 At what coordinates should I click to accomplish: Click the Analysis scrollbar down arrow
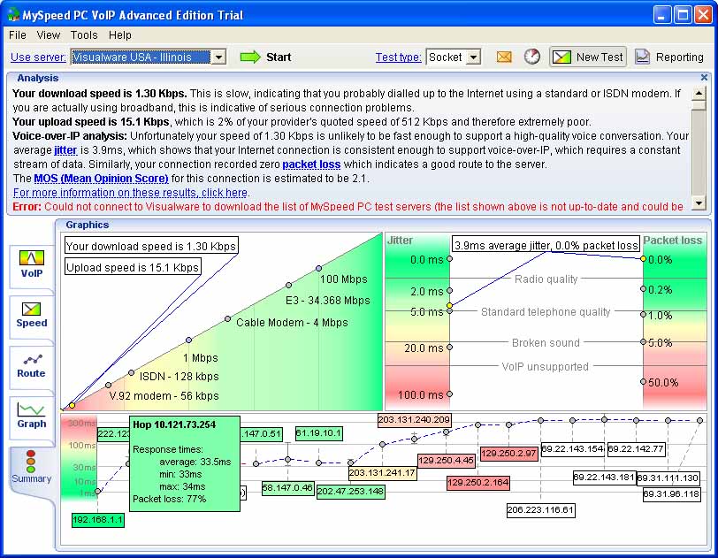[x=699, y=203]
